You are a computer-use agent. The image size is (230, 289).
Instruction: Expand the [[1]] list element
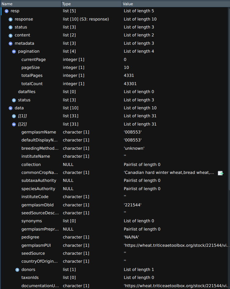pyautogui.click(x=14, y=116)
